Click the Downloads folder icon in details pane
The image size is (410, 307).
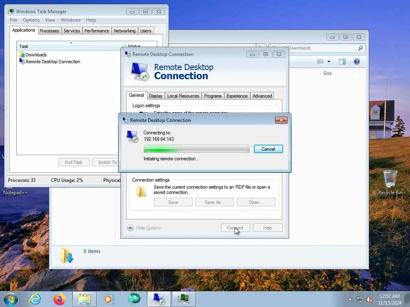(67, 255)
